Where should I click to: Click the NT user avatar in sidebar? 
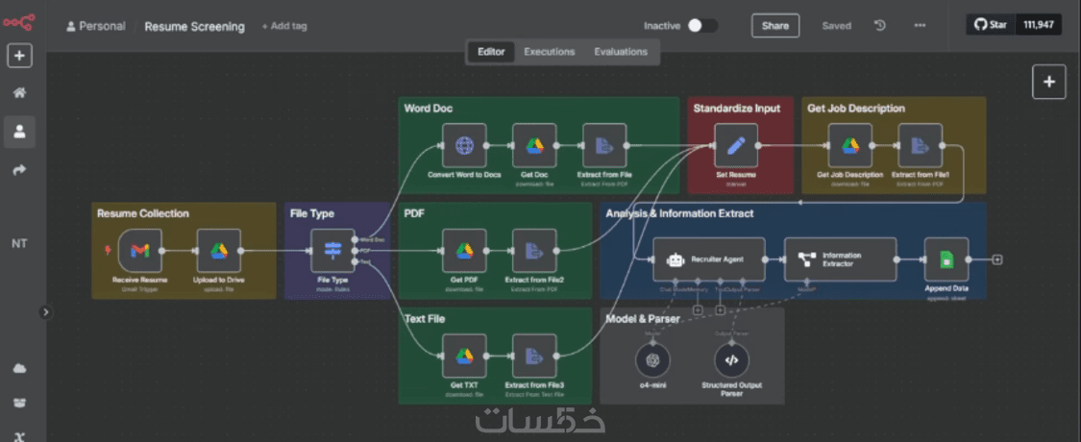click(x=19, y=243)
